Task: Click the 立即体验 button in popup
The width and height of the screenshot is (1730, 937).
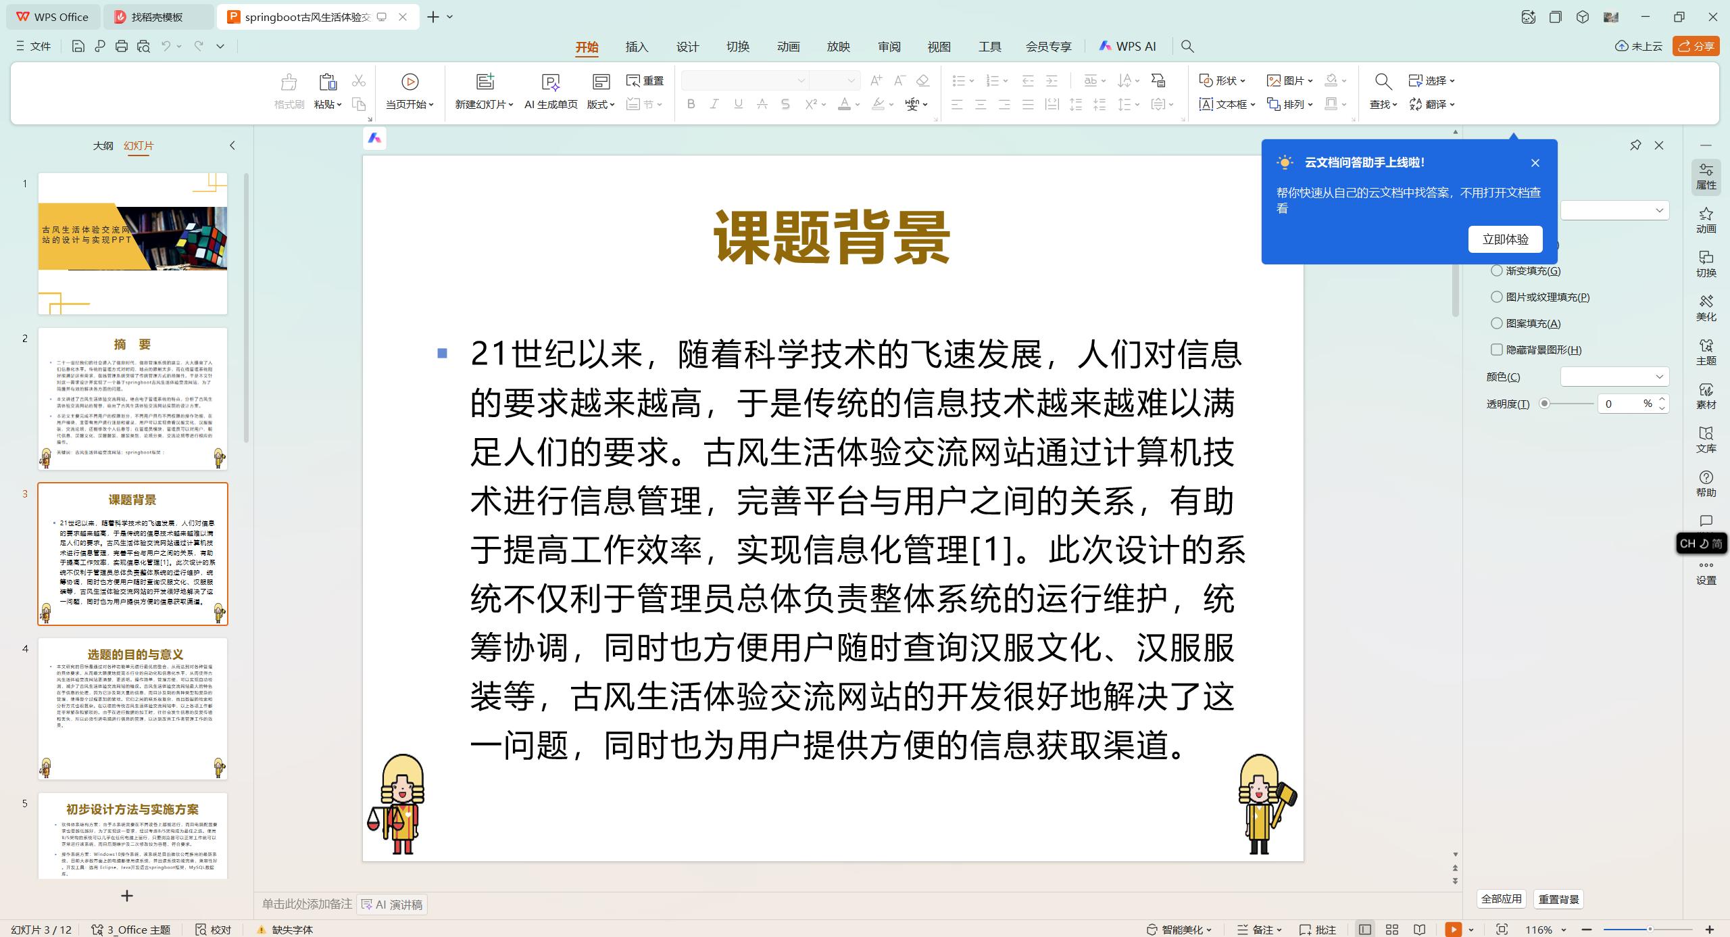Action: pyautogui.click(x=1505, y=239)
